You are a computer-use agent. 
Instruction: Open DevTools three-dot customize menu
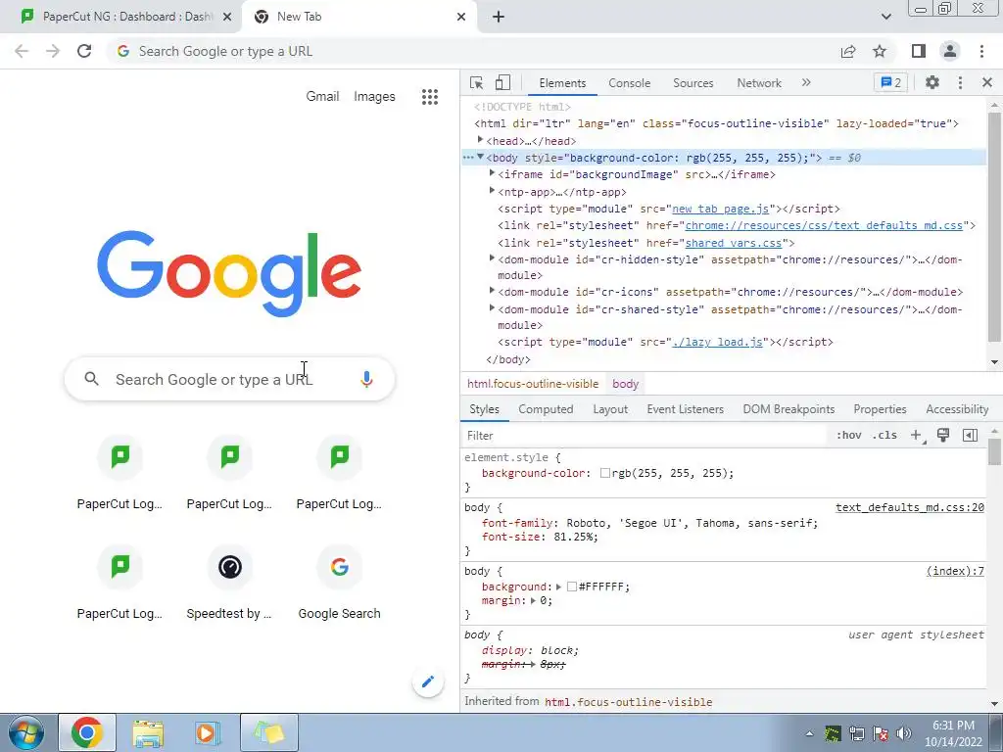960,82
